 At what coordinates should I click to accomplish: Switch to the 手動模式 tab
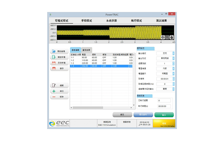[x=87, y=21]
